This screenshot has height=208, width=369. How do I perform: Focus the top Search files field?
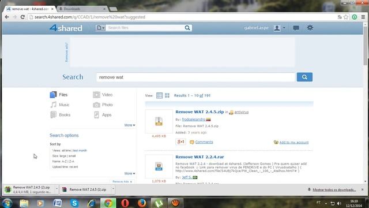tap(145, 28)
